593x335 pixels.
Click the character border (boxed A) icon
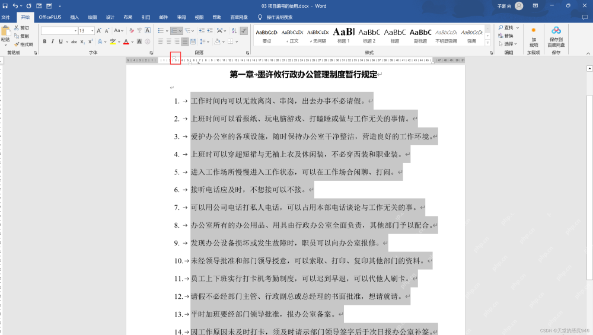point(148,31)
